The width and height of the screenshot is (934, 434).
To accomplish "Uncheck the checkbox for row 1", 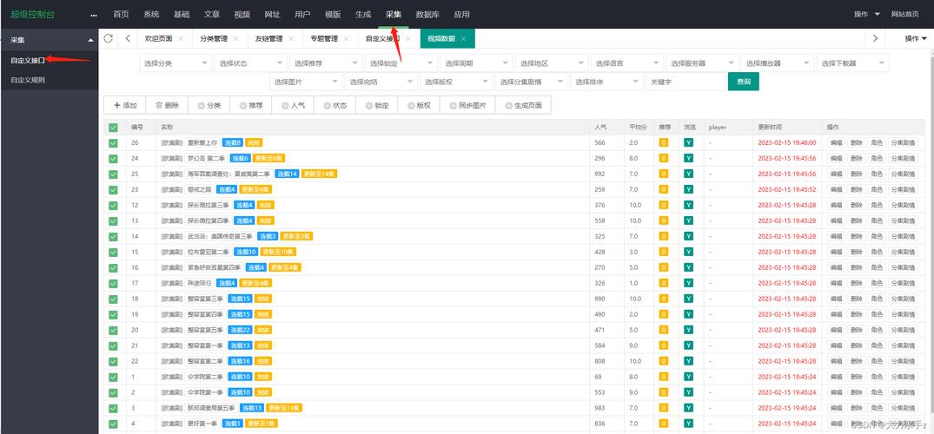I will pos(113,376).
